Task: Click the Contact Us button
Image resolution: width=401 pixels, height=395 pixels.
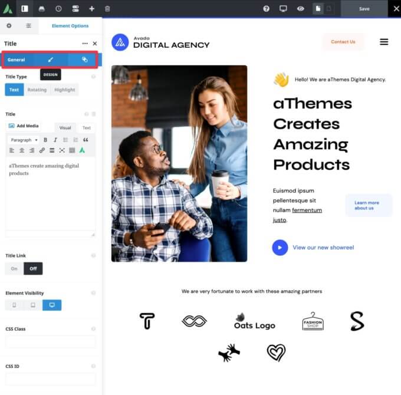Action: coord(343,42)
